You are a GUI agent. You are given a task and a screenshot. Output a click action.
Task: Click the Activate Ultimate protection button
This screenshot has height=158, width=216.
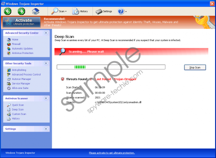(x=22, y=22)
